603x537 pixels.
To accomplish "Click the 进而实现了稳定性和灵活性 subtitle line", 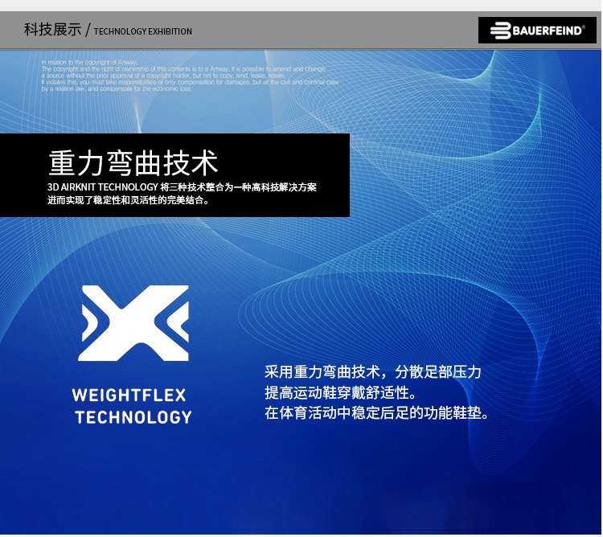I will coord(129,200).
